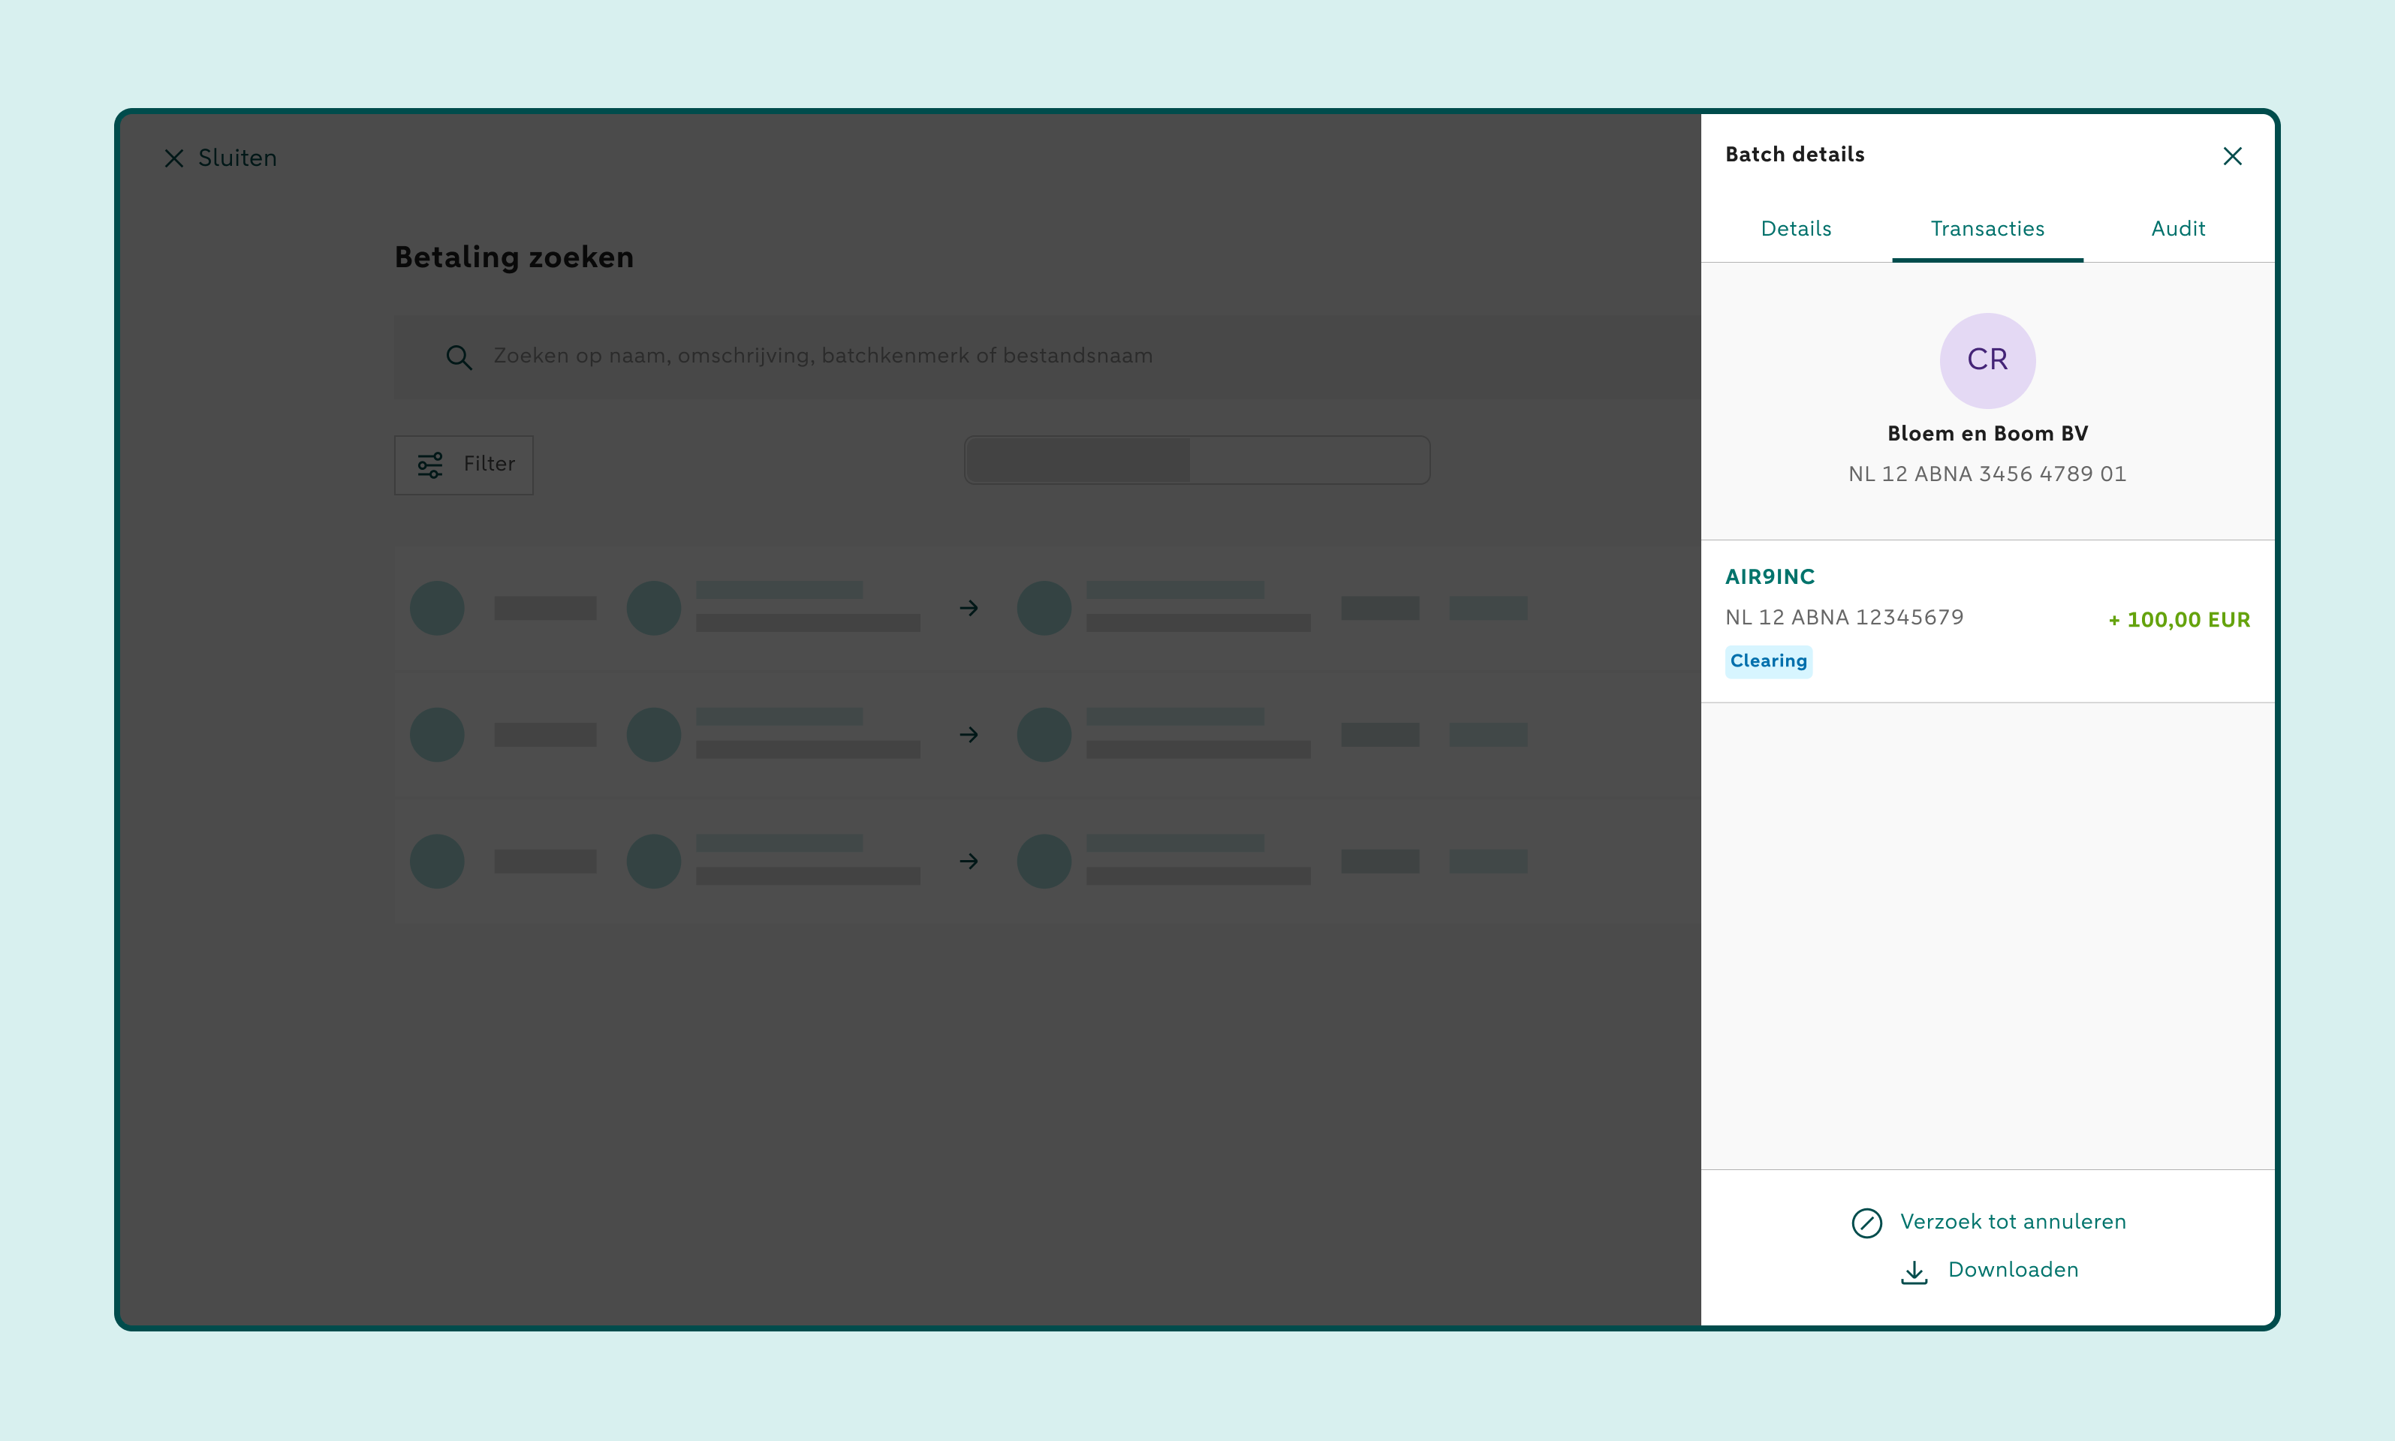Focus the betaling search field
The image size is (2395, 1441).
[x=1047, y=356]
